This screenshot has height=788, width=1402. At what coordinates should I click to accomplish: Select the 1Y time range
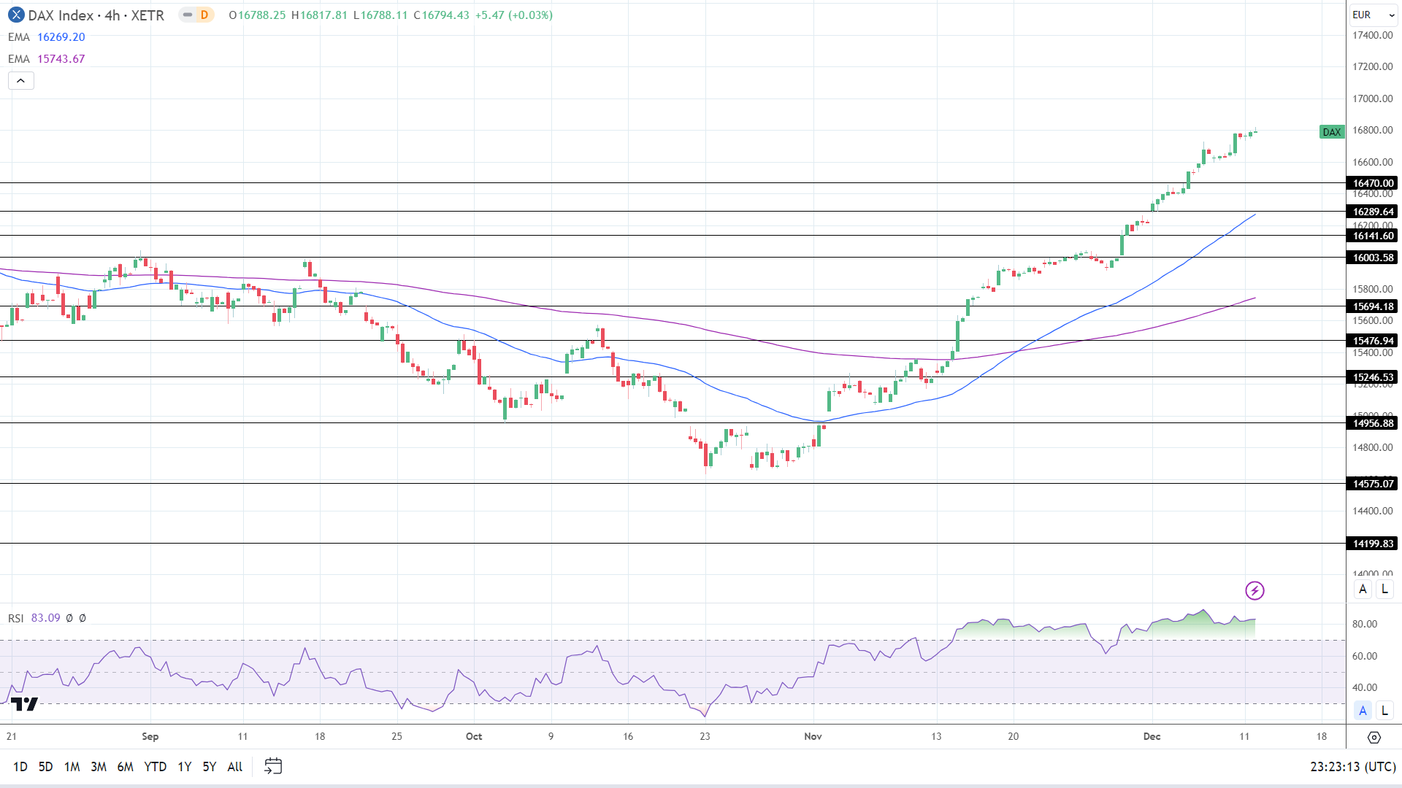tap(184, 766)
